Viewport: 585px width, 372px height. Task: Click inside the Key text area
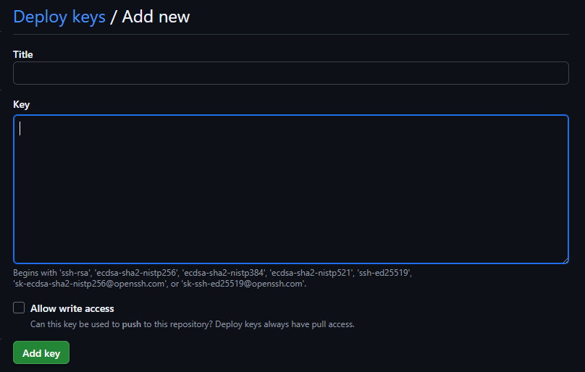[290, 188]
